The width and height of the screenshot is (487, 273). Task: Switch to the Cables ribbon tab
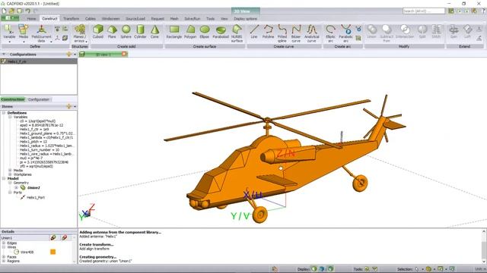(91, 18)
